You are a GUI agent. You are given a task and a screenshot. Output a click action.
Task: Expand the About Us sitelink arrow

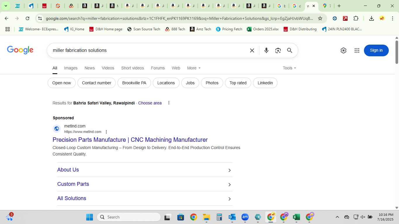(230, 170)
